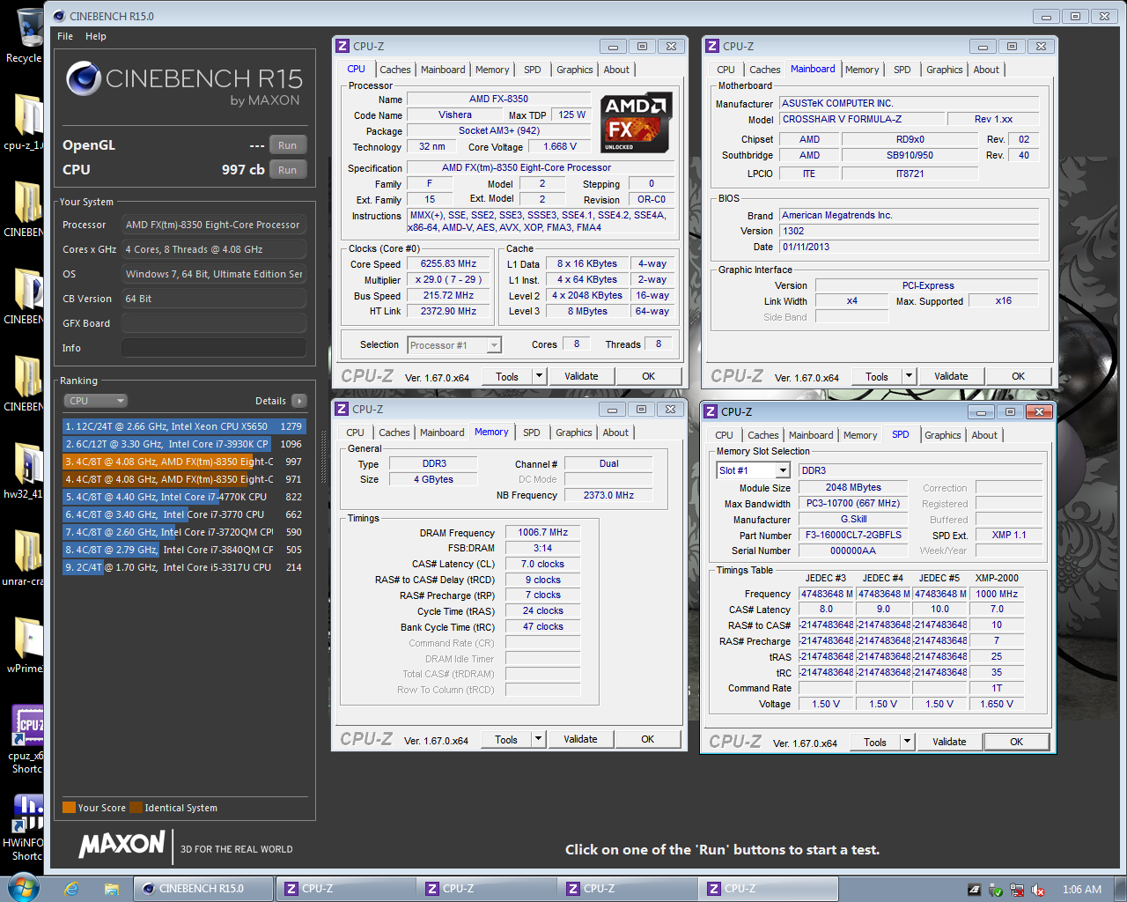Screen dimensions: 1127x902
Task: Click the NB Frequency 2373.0 MHz value
Action: [608, 495]
